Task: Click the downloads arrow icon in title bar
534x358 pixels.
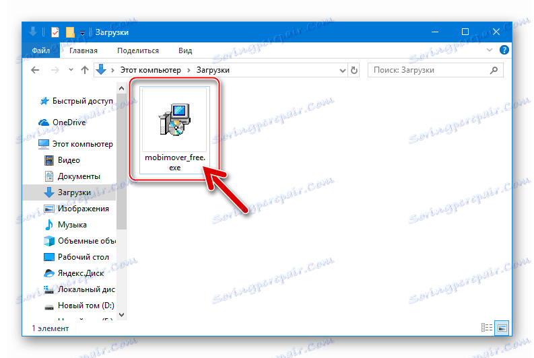Action: [33, 32]
